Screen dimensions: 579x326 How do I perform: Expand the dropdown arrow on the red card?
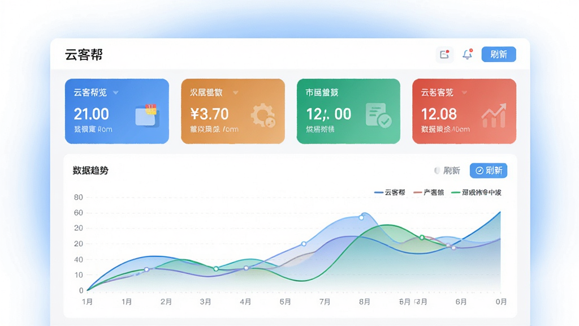(464, 92)
